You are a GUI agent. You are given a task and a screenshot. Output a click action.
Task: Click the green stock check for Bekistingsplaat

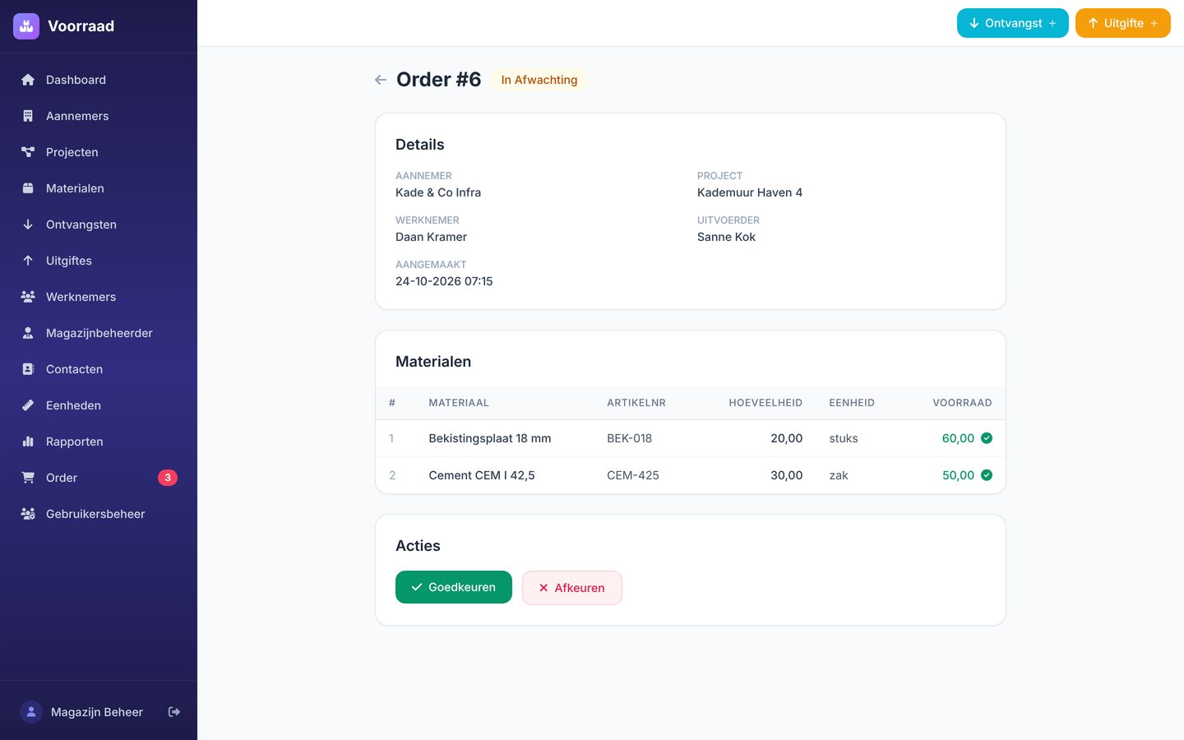987,438
